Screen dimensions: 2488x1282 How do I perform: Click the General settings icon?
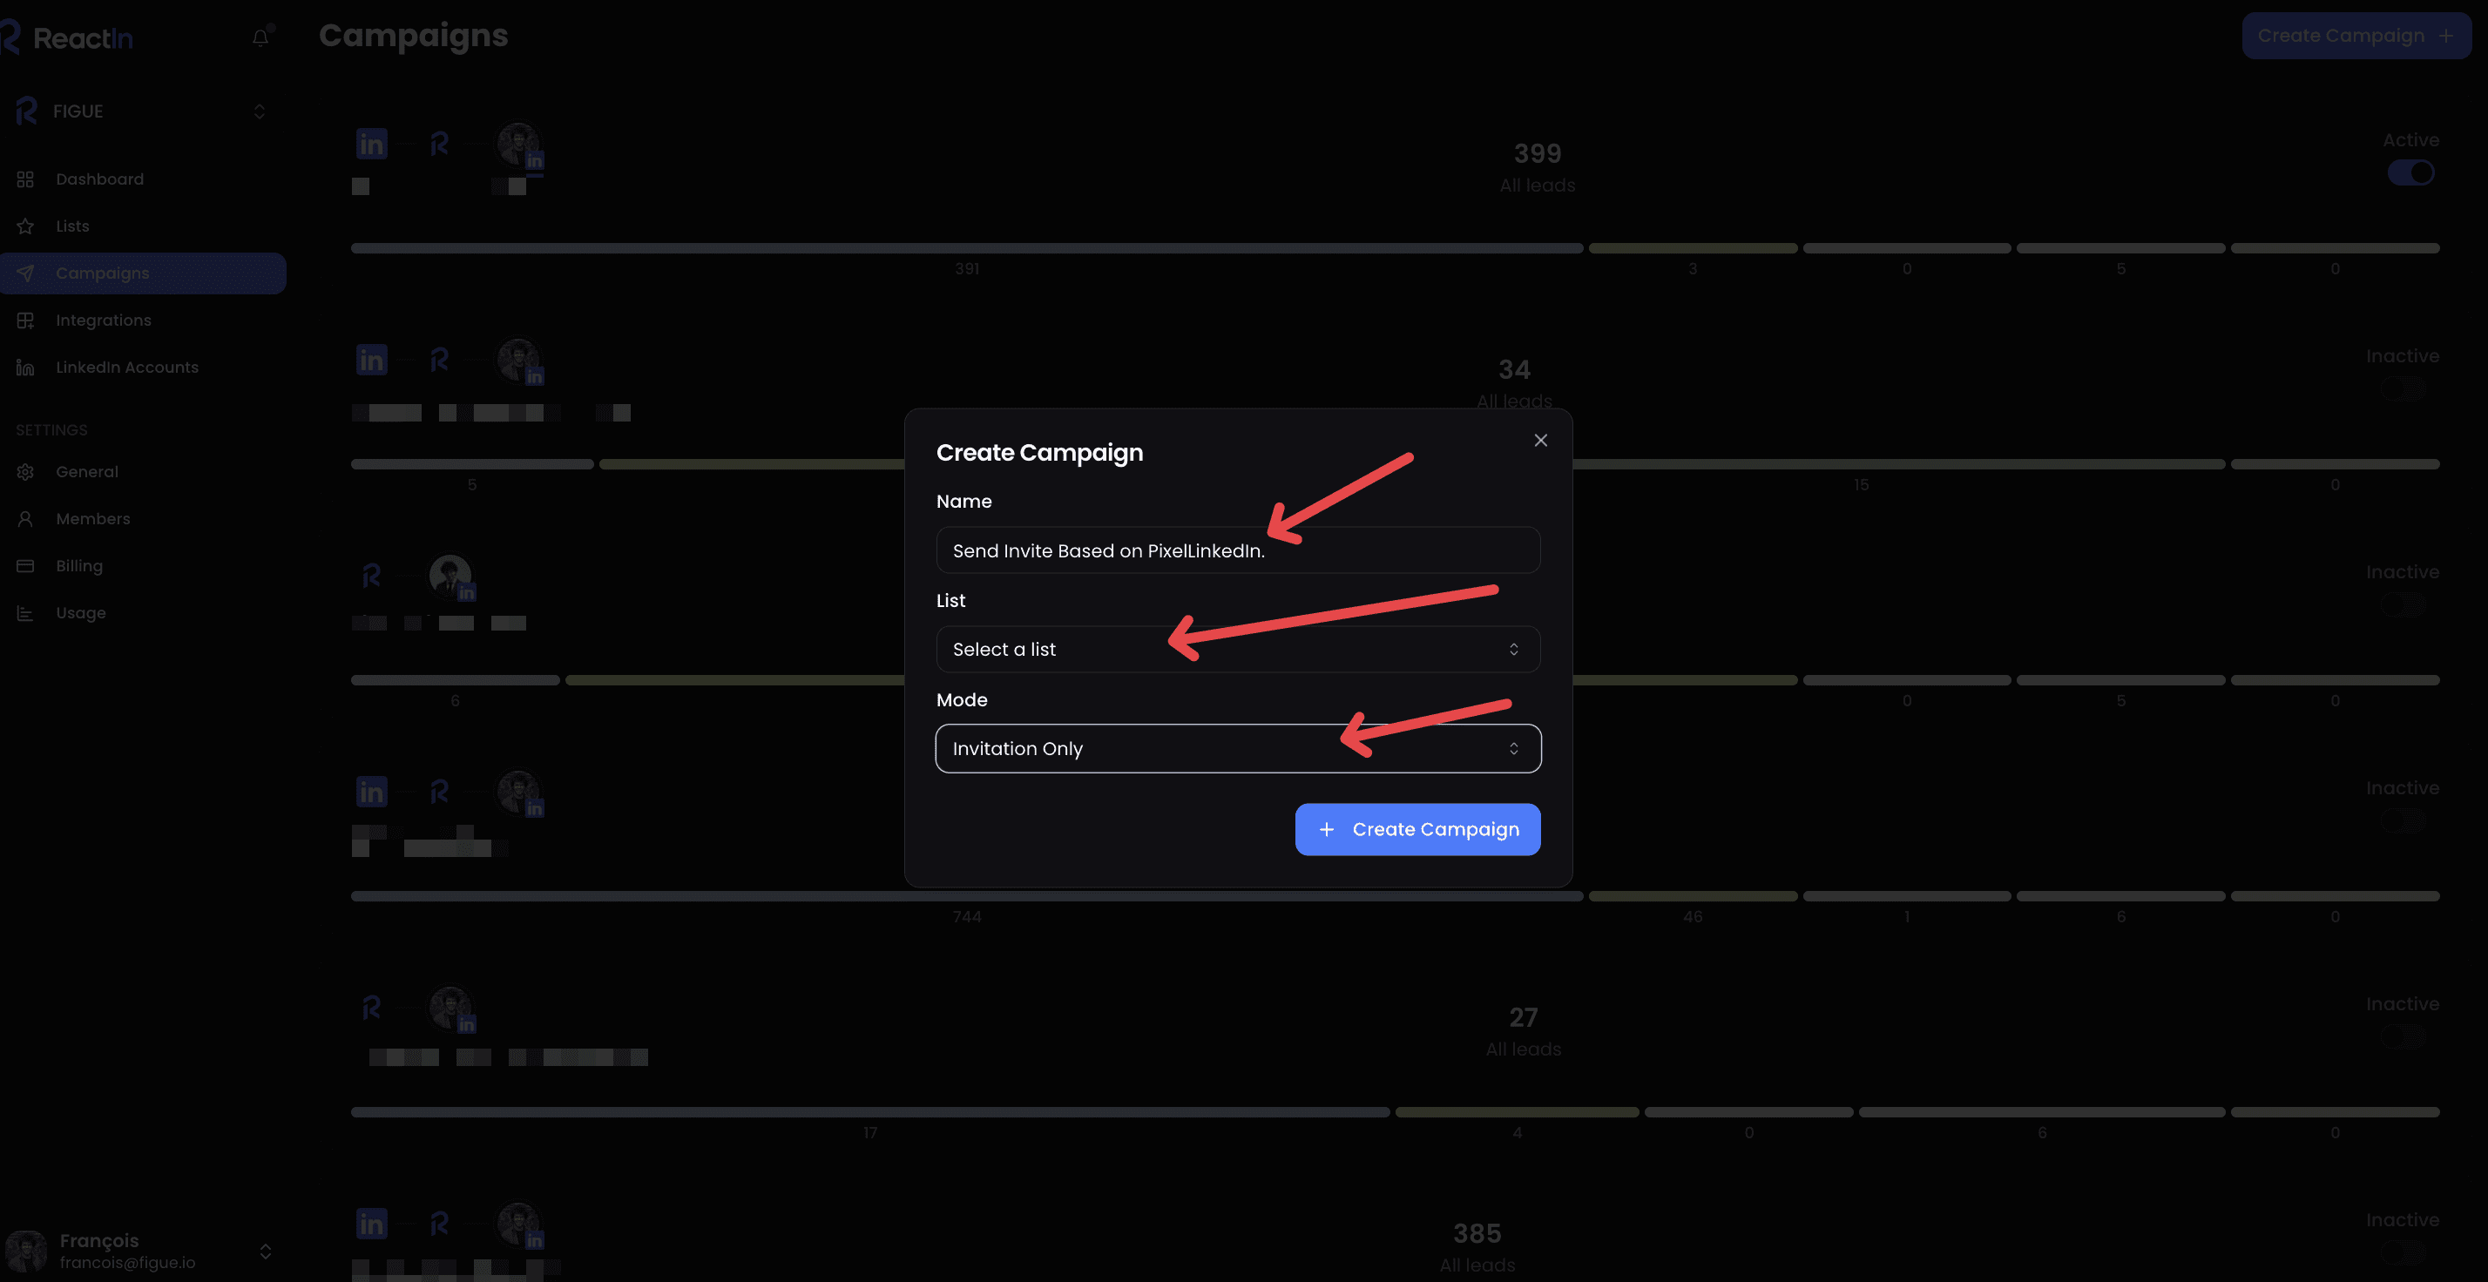[24, 473]
